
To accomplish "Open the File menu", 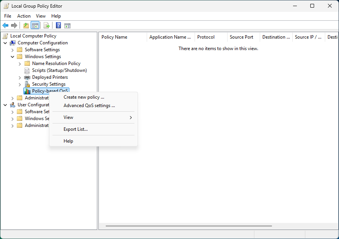I will (8, 16).
